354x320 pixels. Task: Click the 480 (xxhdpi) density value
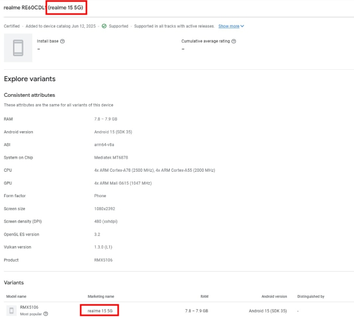tap(106, 221)
